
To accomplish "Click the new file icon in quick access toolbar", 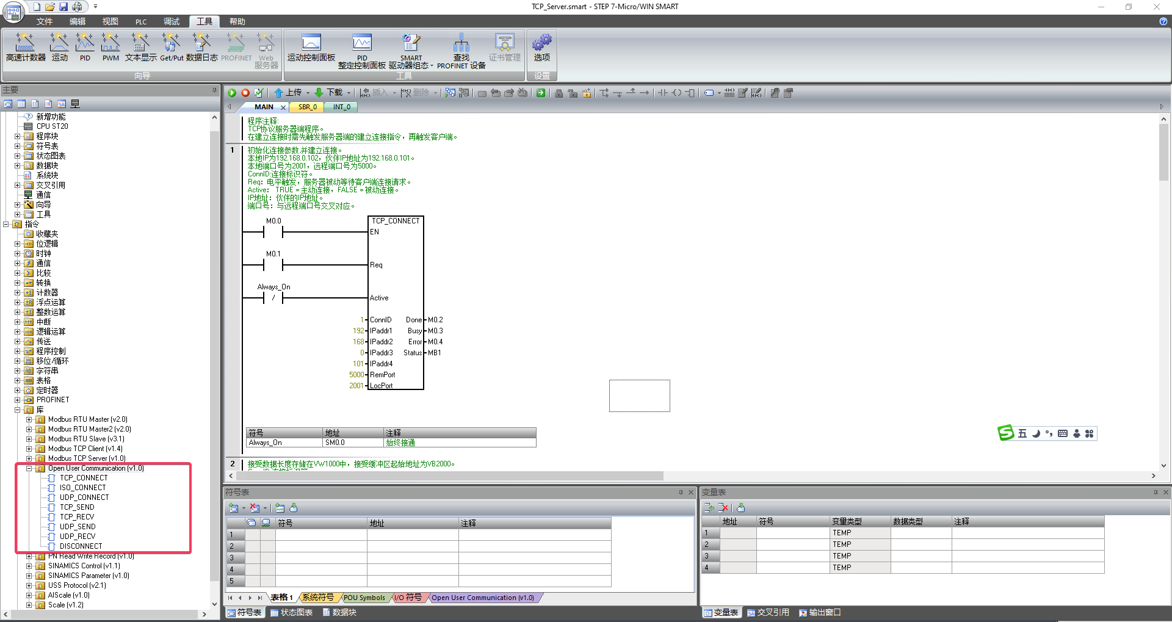I will point(37,7).
